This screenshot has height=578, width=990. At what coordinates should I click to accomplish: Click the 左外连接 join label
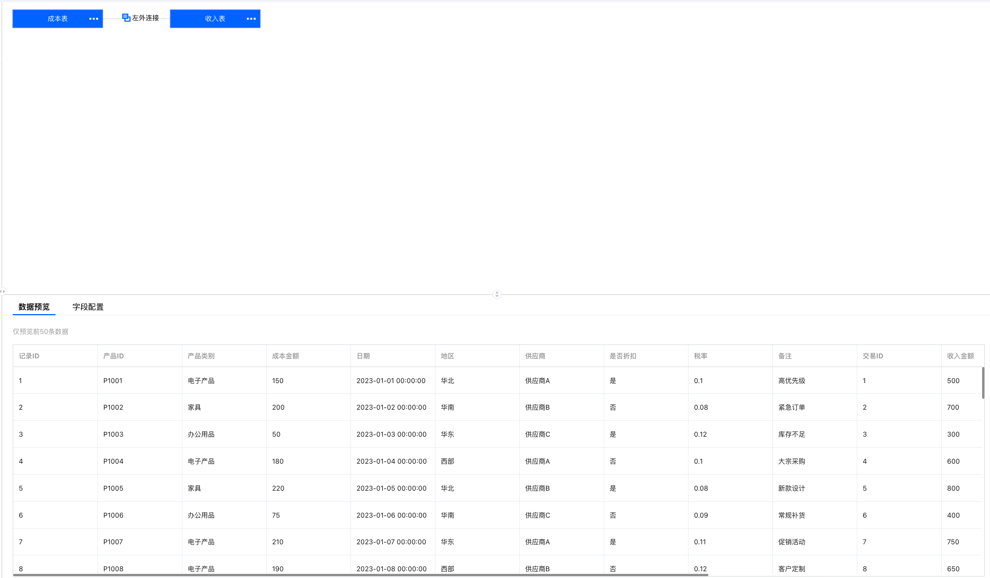coord(145,18)
